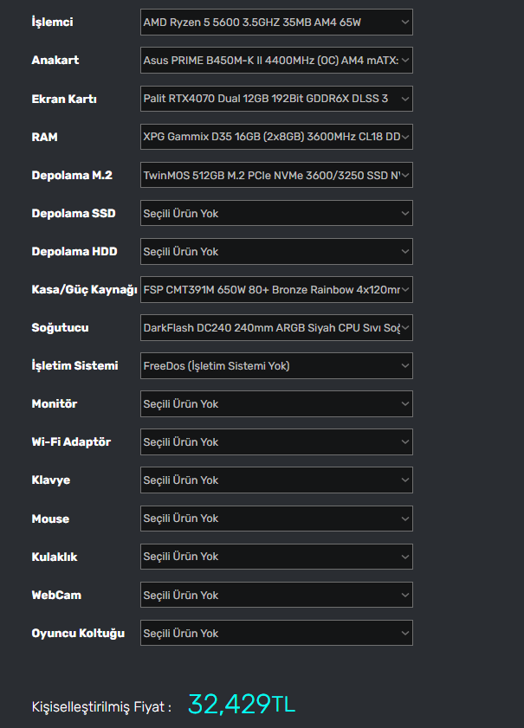Viewport: 524px width, 728px height.
Task: Click the chevron arrow on the WebCam field
Action: coord(405,595)
